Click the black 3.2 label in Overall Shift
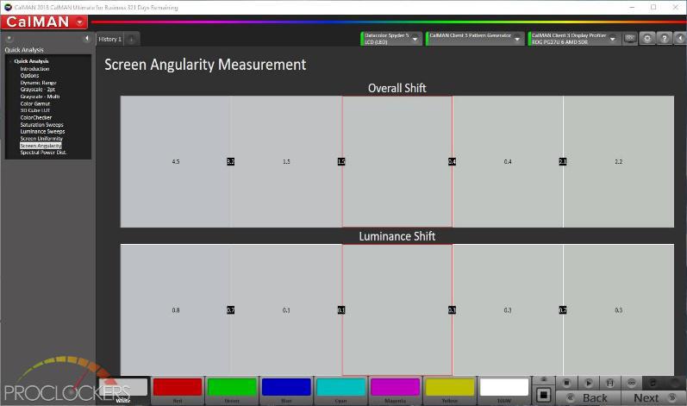 click(x=230, y=161)
